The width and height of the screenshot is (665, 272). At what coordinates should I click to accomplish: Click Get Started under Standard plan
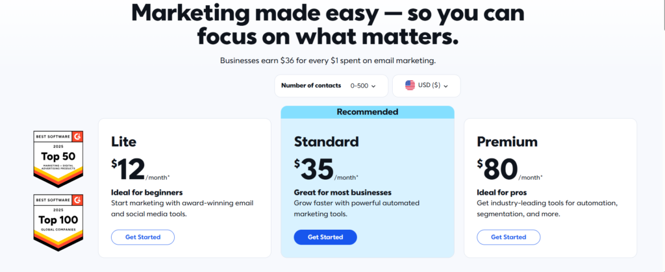[x=325, y=237]
